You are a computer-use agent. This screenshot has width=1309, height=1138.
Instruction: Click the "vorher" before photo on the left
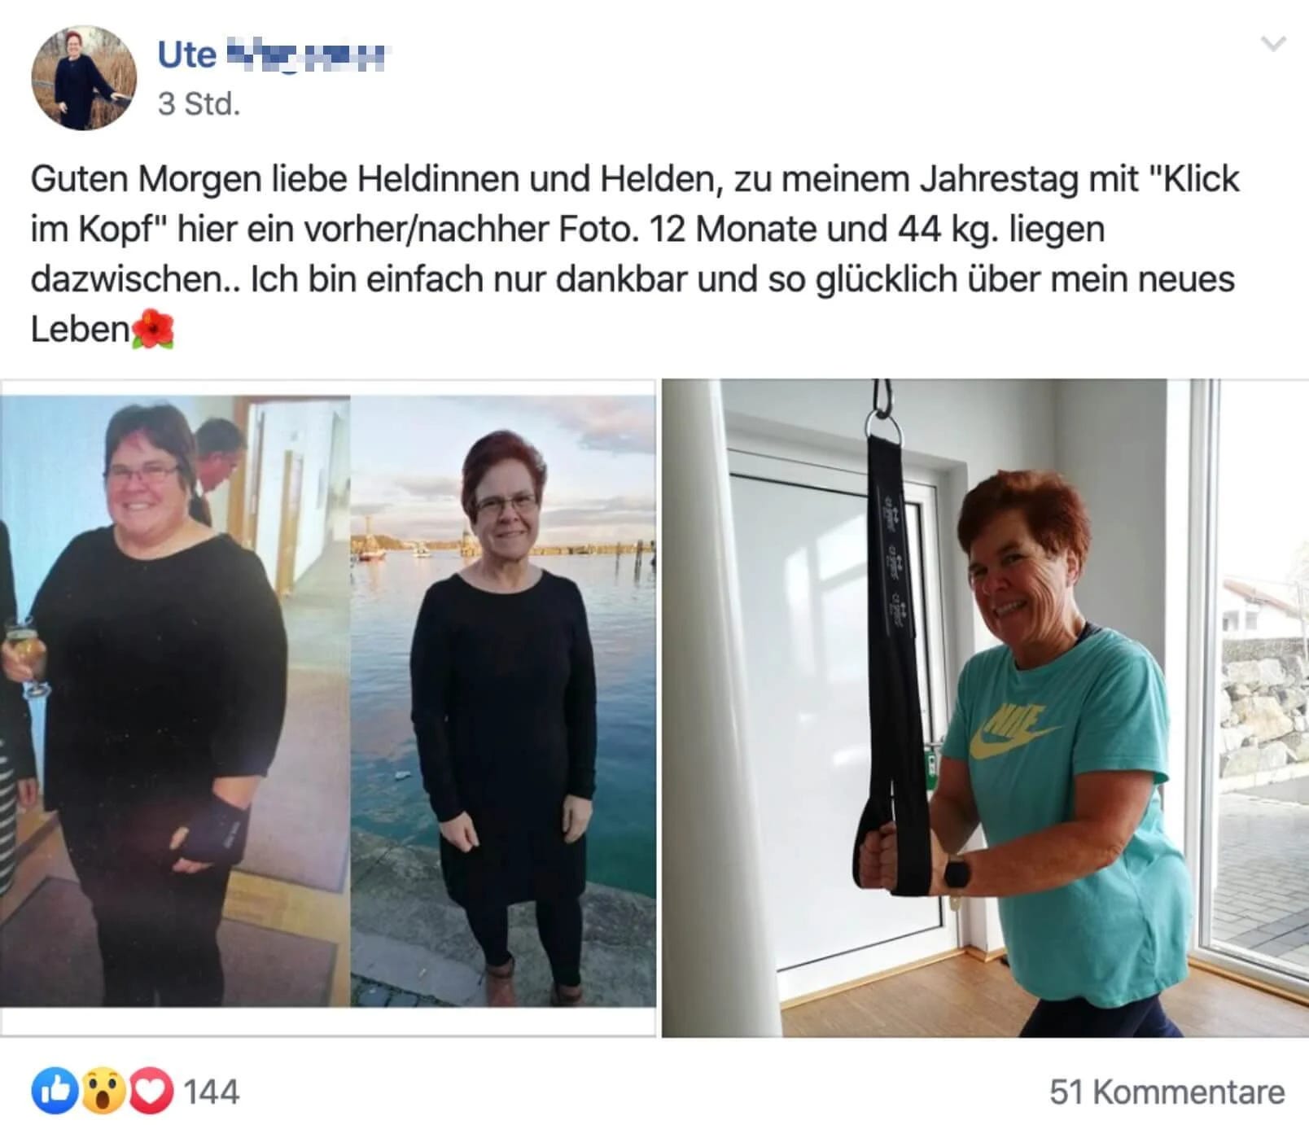point(175,701)
